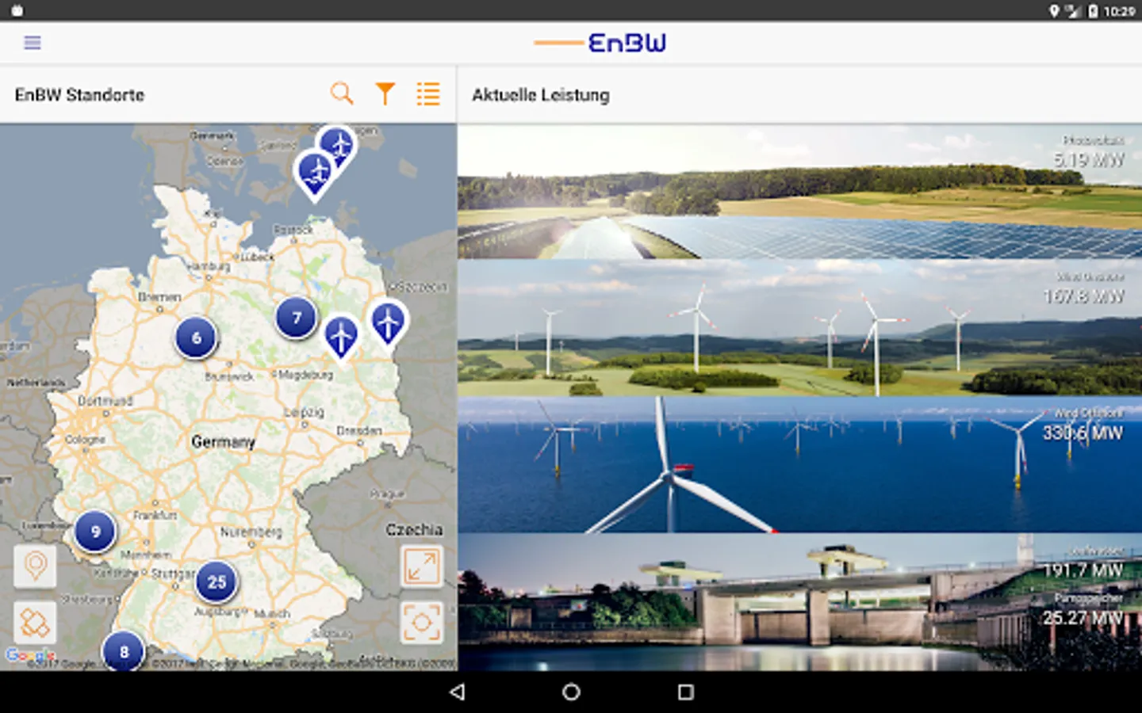The height and width of the screenshot is (713, 1142).
Task: Click the "Aktuelle Leistung" heading
Action: 541,95
